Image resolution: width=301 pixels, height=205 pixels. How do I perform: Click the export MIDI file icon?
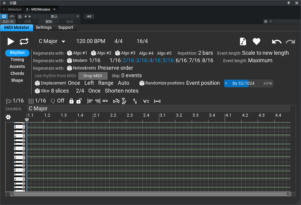click(x=243, y=41)
